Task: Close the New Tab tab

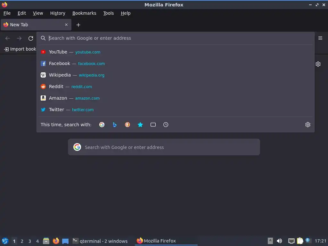Action: point(66,25)
